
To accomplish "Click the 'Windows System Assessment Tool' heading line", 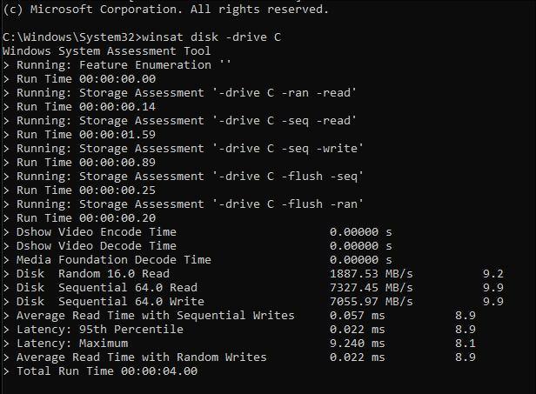I will pos(106,51).
